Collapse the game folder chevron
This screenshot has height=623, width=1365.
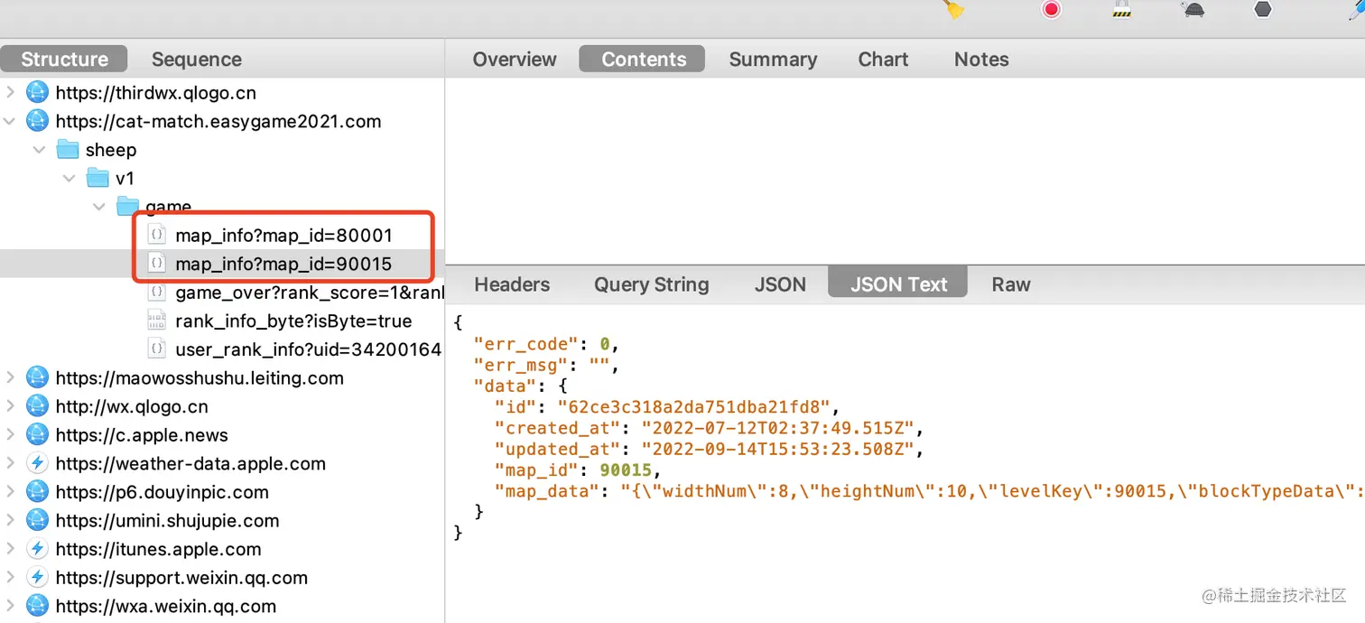(x=98, y=207)
